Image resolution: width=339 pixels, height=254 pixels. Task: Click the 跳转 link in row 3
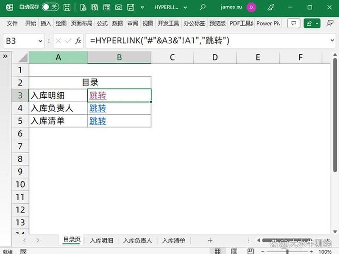click(x=98, y=95)
